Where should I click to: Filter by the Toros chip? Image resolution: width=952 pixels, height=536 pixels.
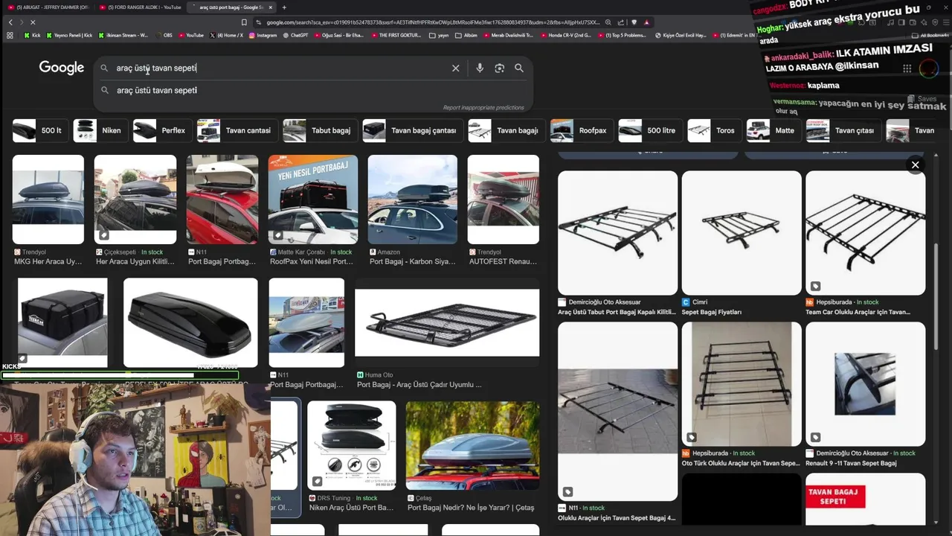coord(714,130)
